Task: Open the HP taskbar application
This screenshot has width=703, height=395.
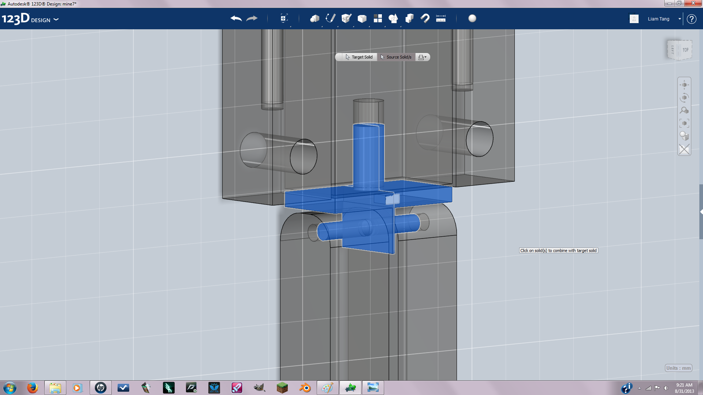Action: tap(101, 388)
